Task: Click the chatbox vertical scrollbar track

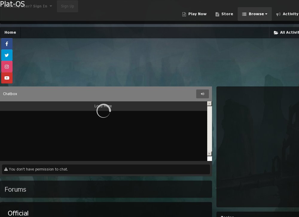Action: tap(209, 129)
